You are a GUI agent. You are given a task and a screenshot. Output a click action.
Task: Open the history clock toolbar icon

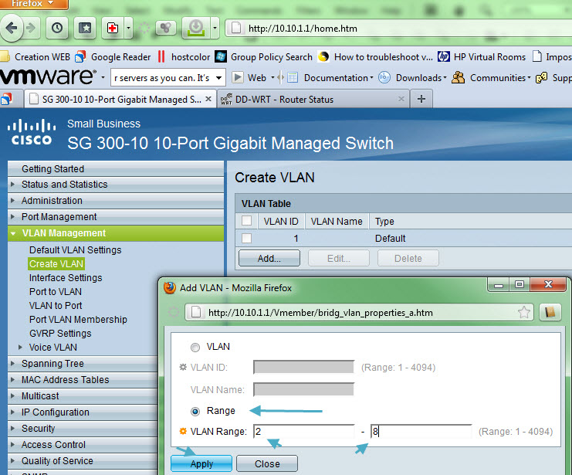(x=57, y=28)
